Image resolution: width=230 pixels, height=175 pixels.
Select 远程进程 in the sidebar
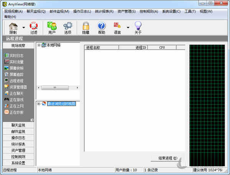[x=14, y=81]
